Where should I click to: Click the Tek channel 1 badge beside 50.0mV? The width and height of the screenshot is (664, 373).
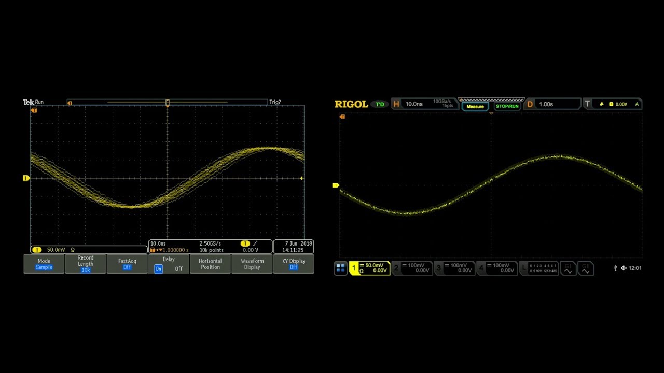(36, 250)
